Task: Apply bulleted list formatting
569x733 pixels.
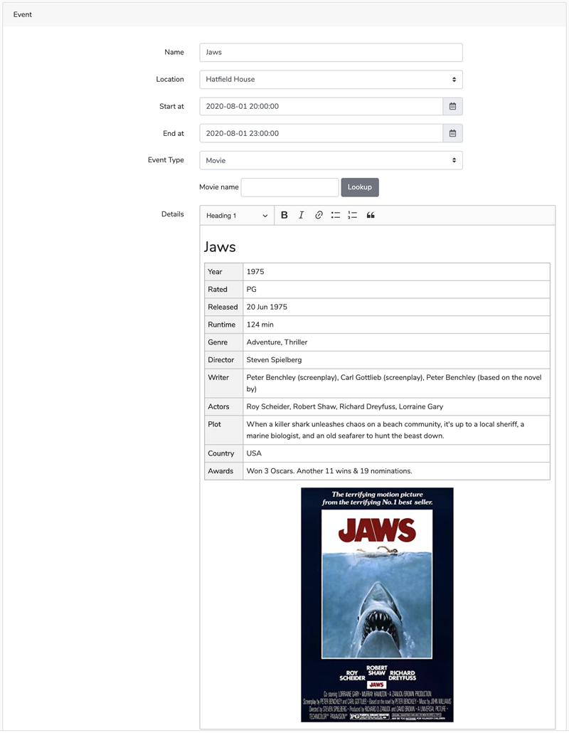Action: click(x=336, y=215)
